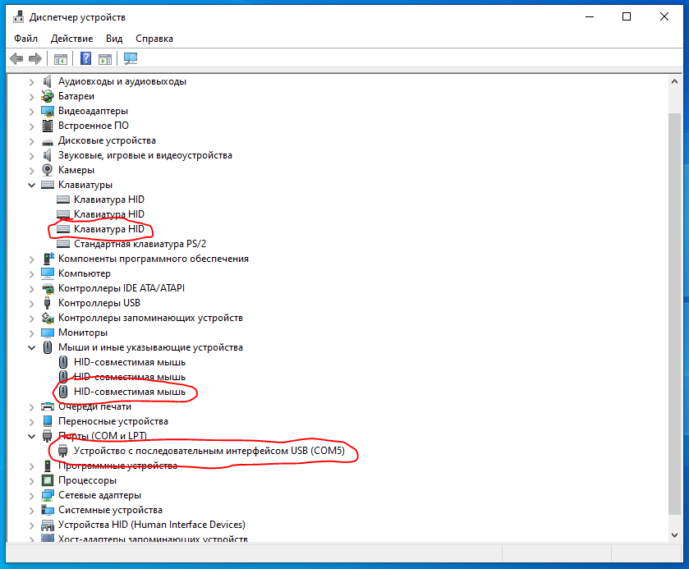Toggle the console tree toolbar icon

60,59
